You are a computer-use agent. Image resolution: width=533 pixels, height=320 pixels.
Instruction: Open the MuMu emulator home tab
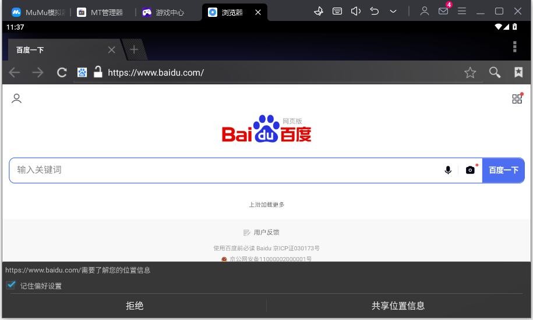pyautogui.click(x=38, y=13)
